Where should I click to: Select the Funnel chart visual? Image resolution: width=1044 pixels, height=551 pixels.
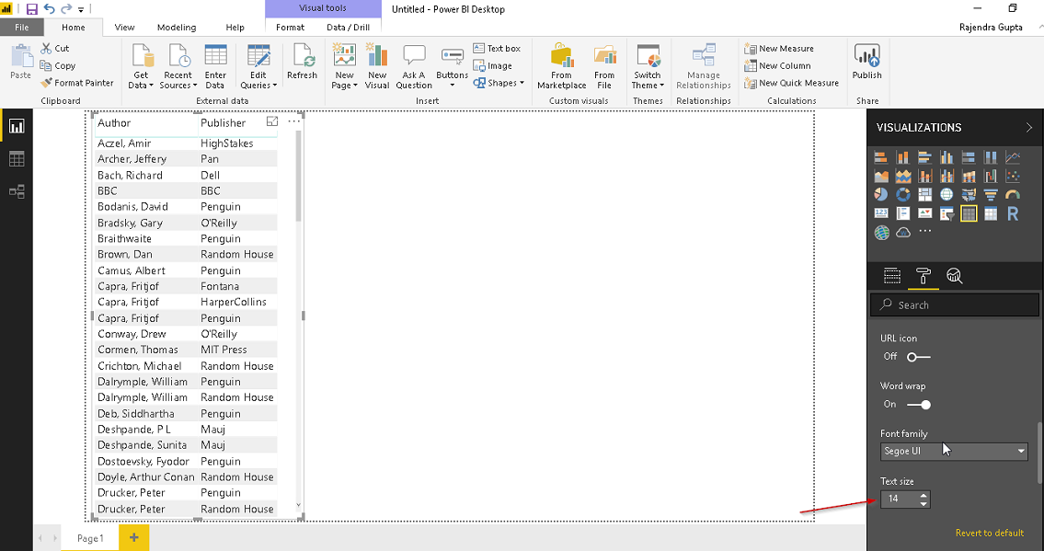[991, 195]
